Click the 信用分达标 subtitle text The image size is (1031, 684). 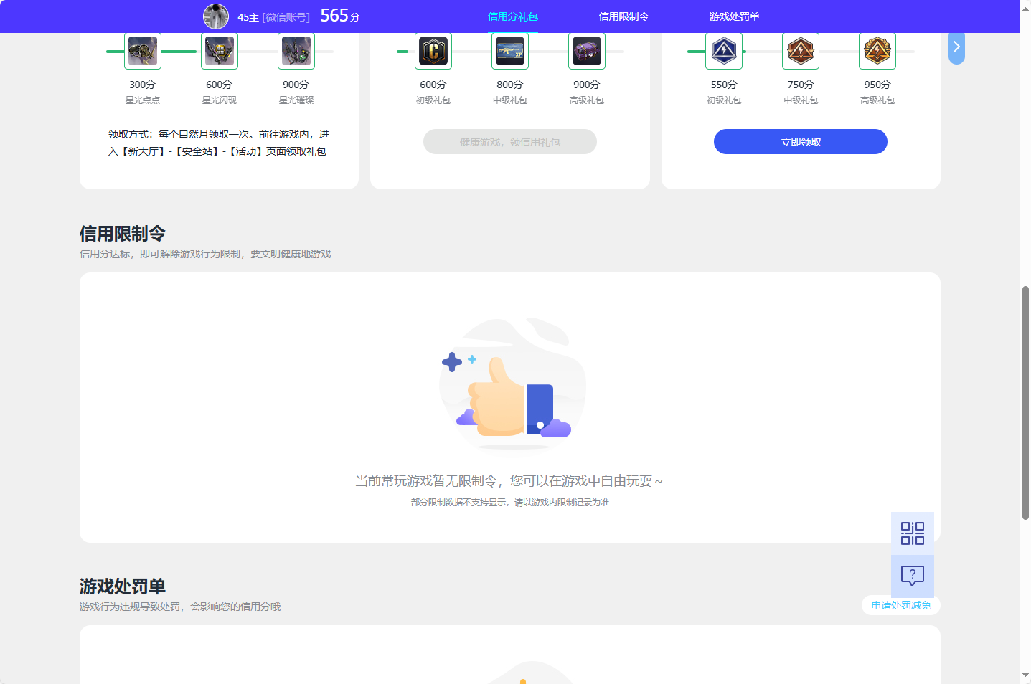[x=205, y=254]
